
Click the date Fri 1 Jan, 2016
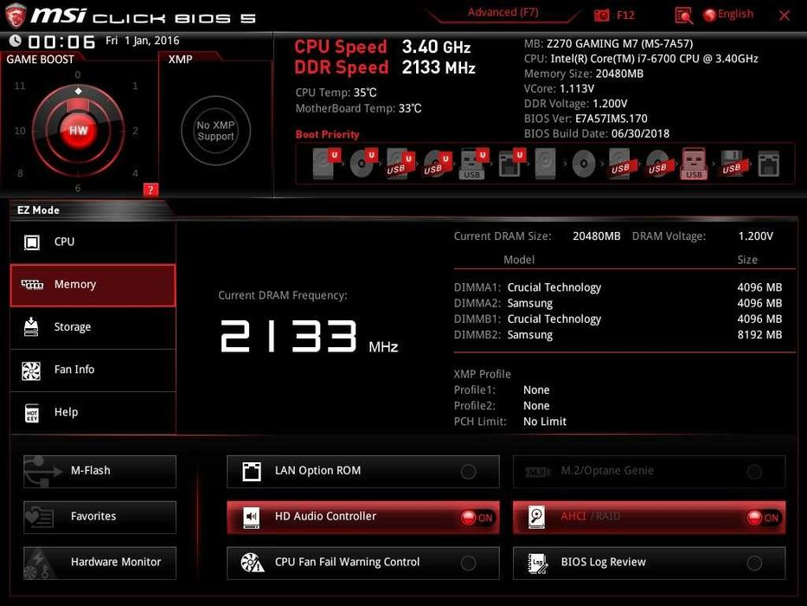(143, 41)
